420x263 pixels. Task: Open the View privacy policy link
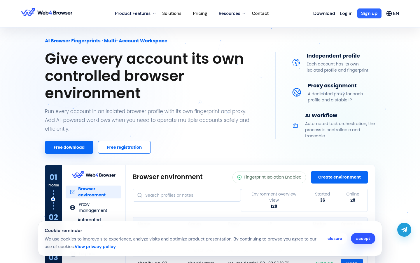pos(95,247)
